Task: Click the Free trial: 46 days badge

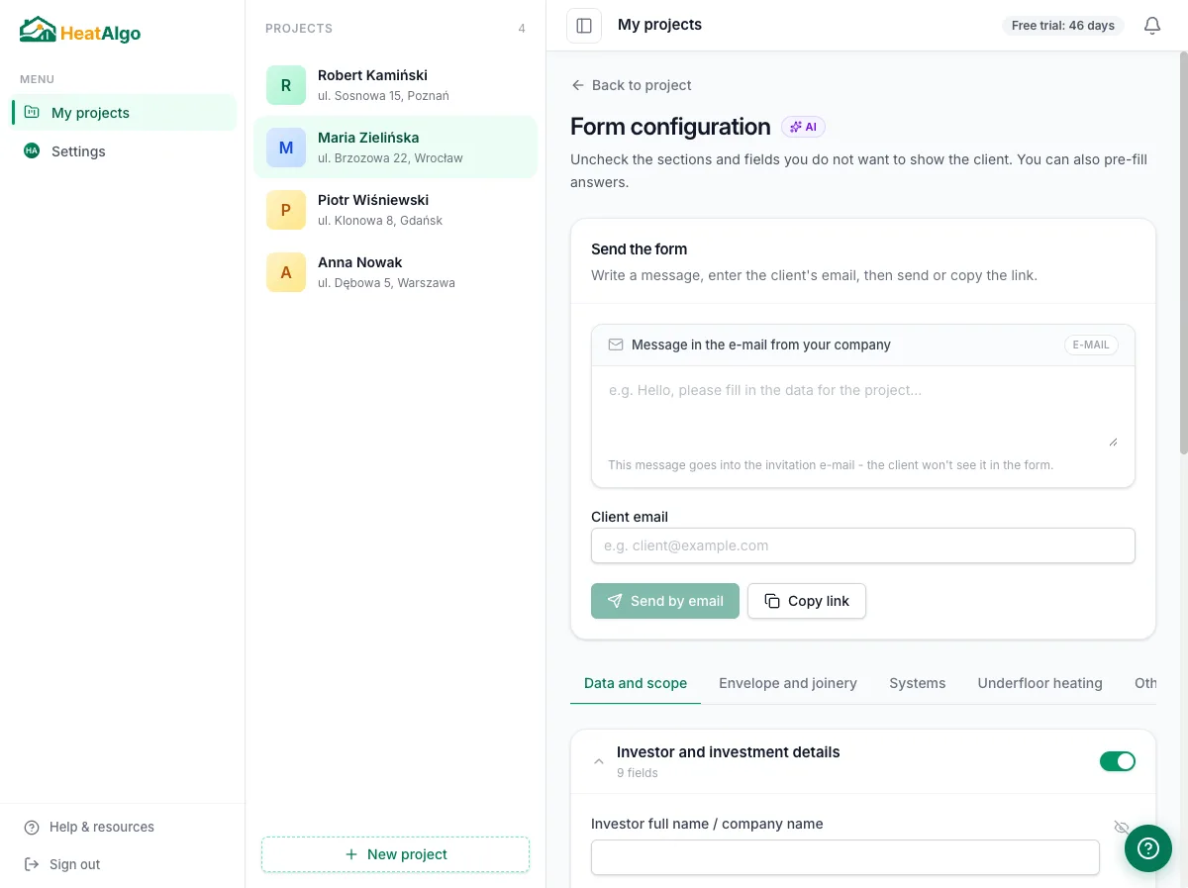Action: [x=1063, y=26]
